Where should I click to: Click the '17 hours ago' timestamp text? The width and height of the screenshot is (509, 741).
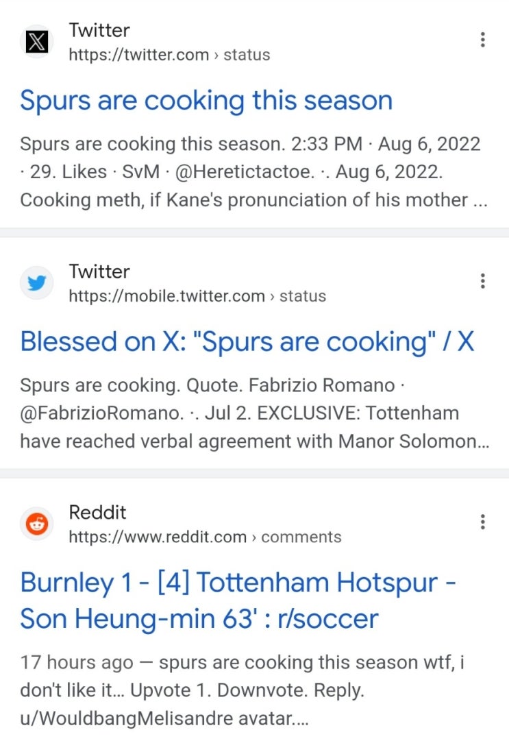coord(77,663)
